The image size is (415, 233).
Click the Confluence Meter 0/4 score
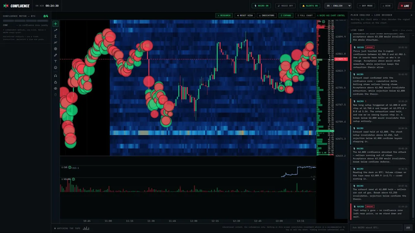pyautogui.click(x=46, y=16)
